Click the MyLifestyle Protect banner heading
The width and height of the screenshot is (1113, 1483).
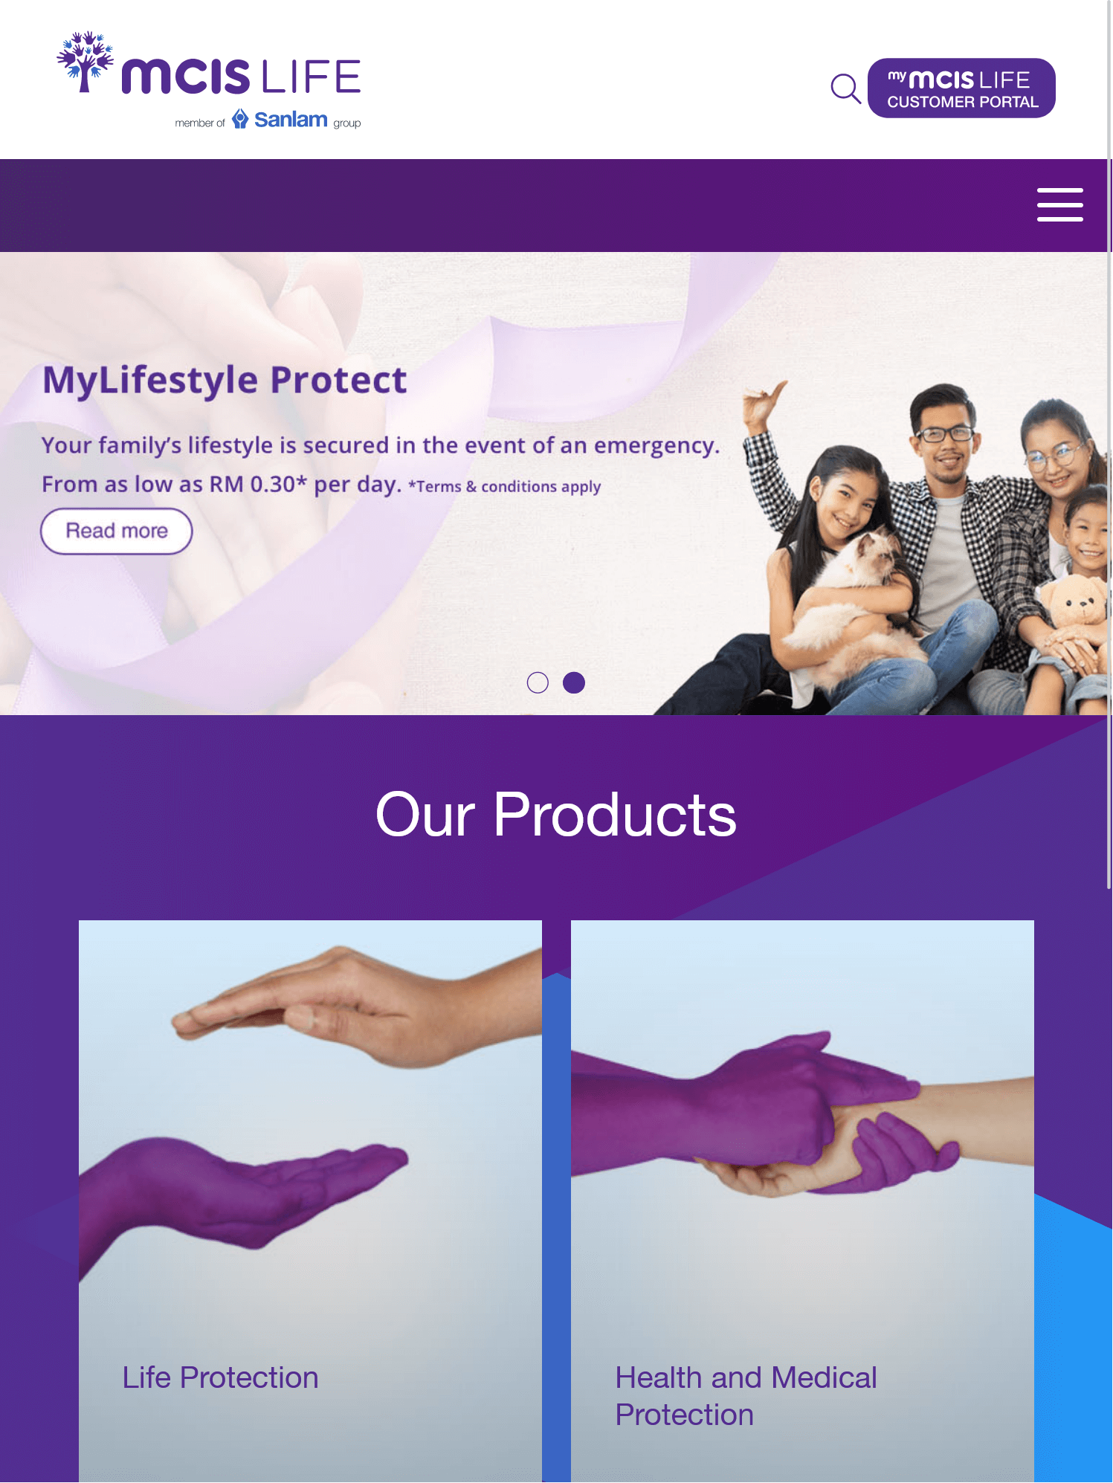coord(225,380)
